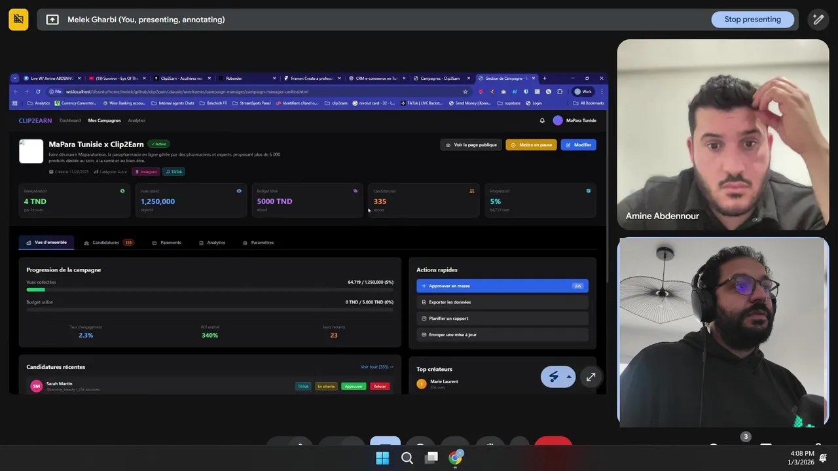
Task: Open Analytics in the top nav
Action: [x=137, y=120]
